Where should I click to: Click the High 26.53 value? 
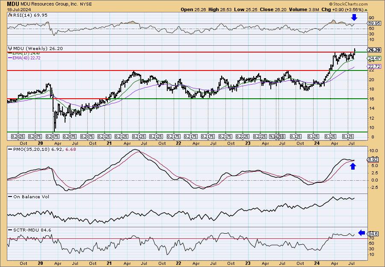pyautogui.click(x=219, y=9)
